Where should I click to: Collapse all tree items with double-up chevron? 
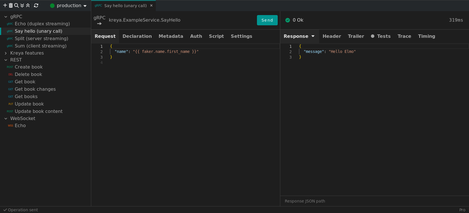pos(28,5)
